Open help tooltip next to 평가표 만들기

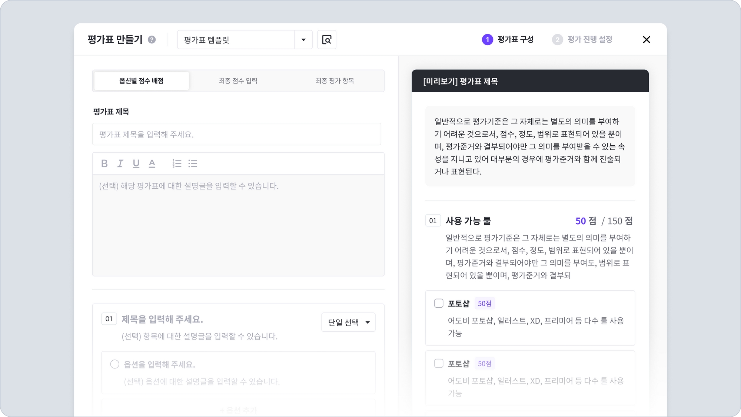pos(152,40)
